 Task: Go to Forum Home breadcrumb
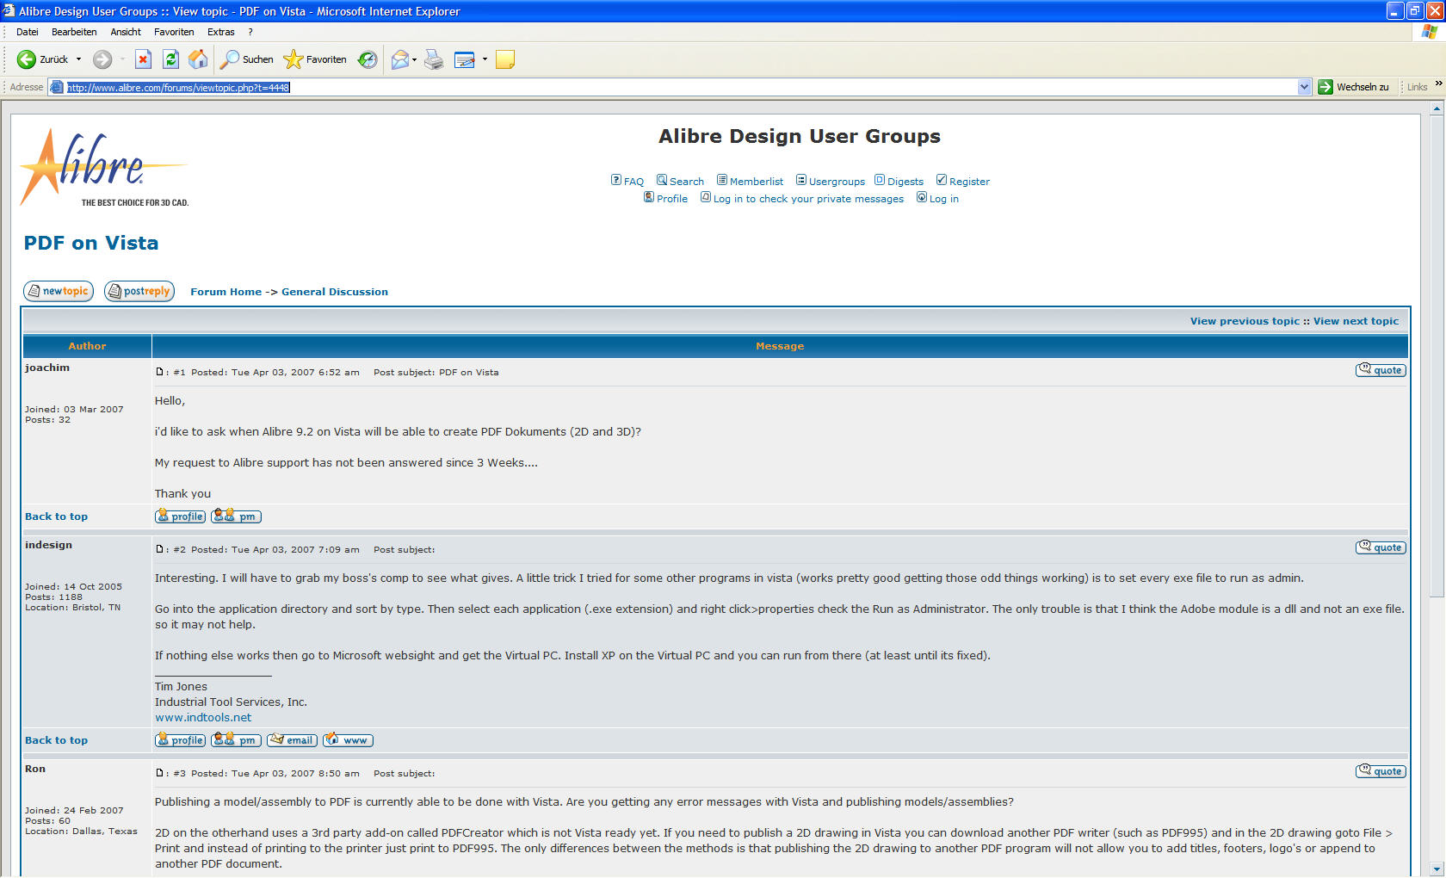[x=226, y=292]
